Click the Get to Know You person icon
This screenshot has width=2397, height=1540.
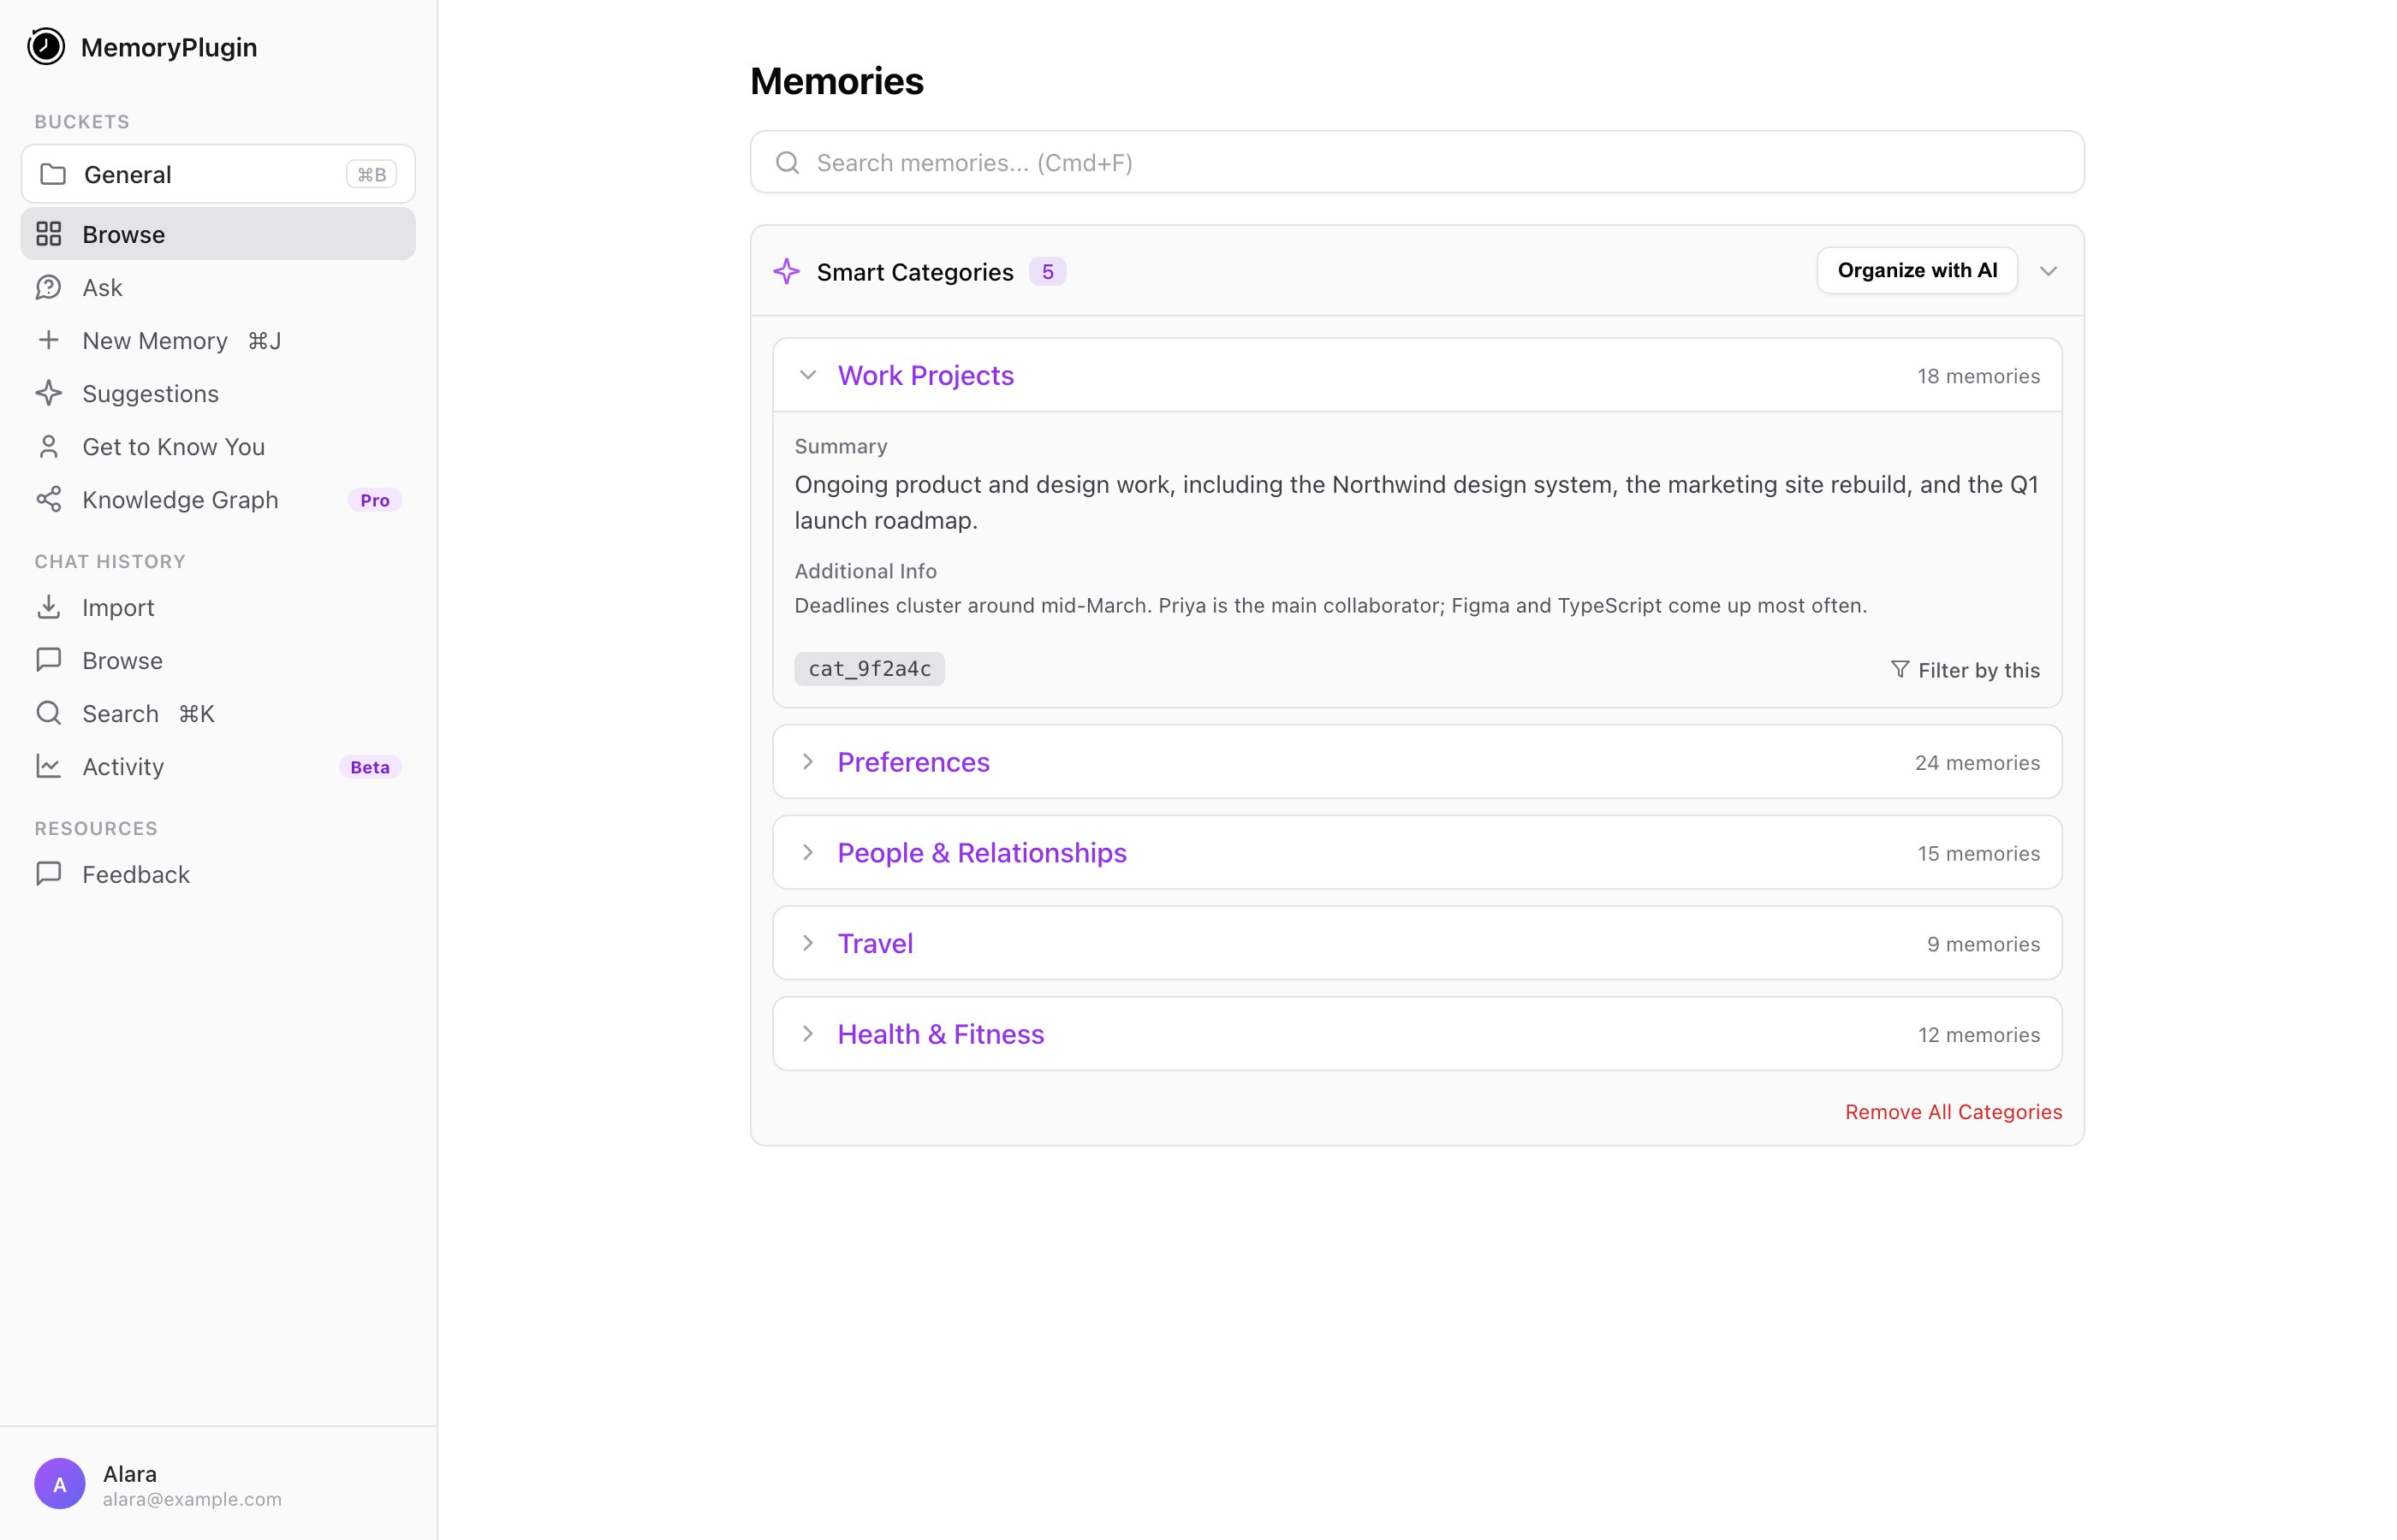click(x=49, y=446)
